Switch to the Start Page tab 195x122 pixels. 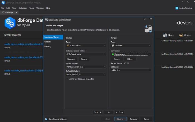(x=9, y=13)
